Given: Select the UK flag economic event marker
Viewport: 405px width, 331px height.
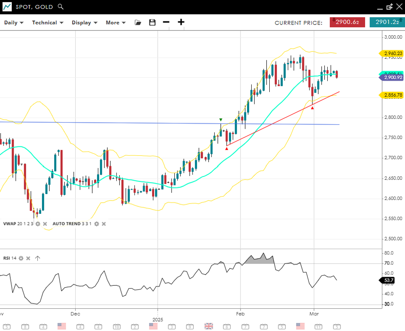Looking at the screenshot, I should coord(209,326).
